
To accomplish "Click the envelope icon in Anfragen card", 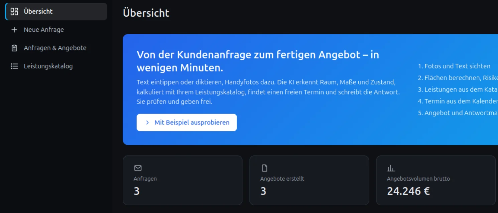I will coord(138,168).
